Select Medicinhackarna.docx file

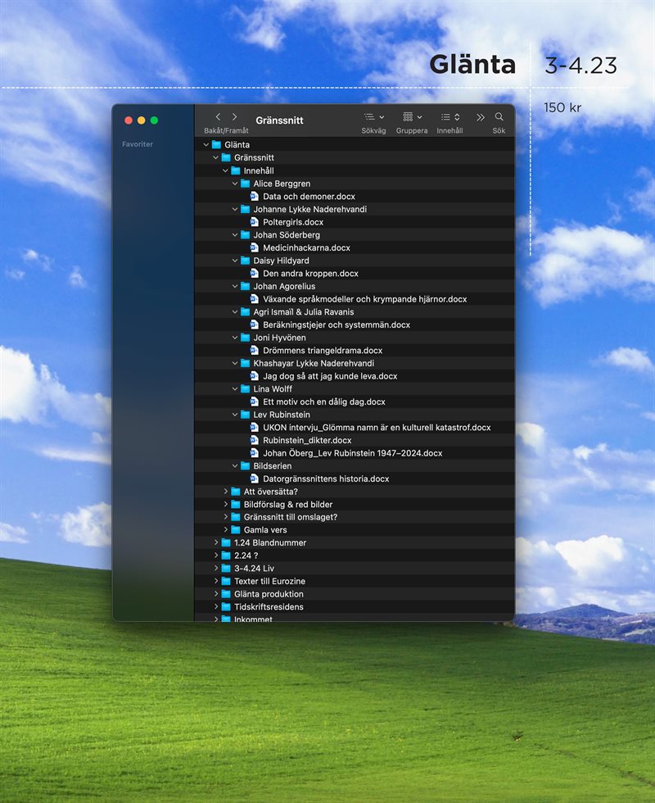point(306,247)
